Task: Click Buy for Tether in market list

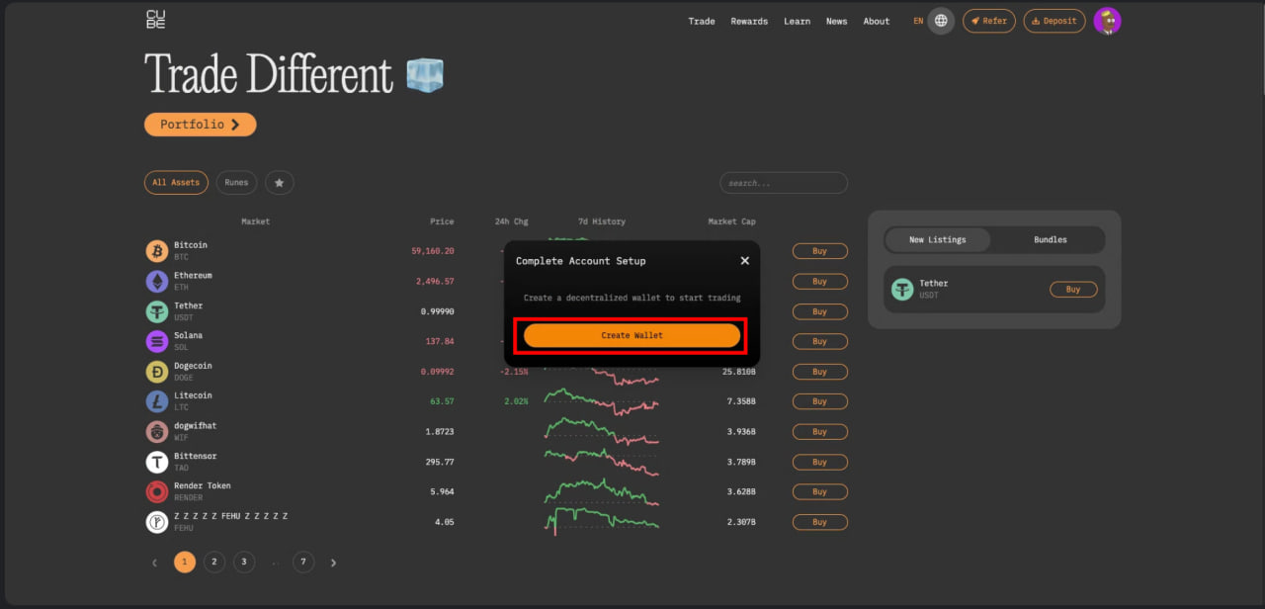Action: 820,311
